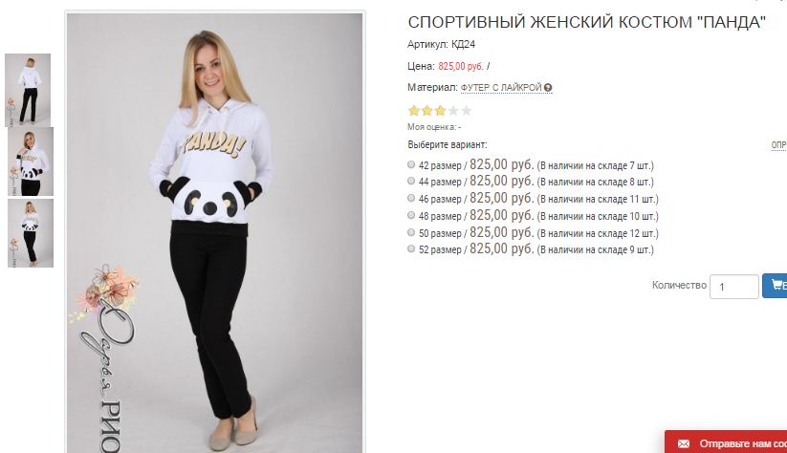
Task: Rate product with second star
Action: pyautogui.click(x=427, y=110)
